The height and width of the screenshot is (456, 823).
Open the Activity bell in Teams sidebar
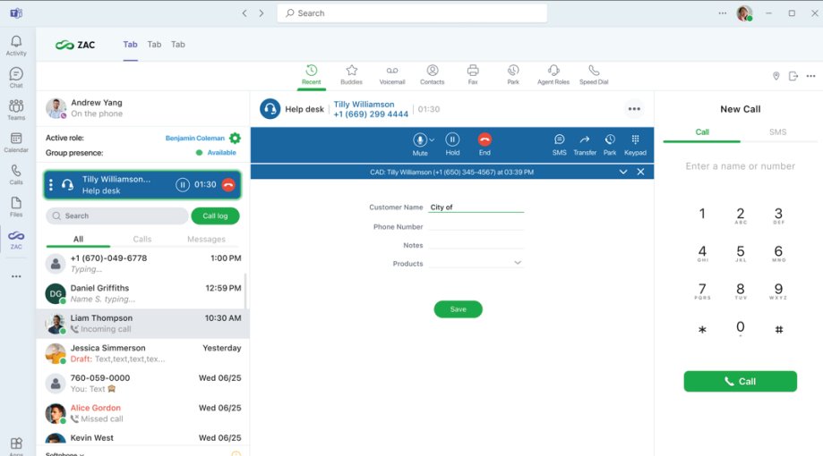click(x=16, y=45)
